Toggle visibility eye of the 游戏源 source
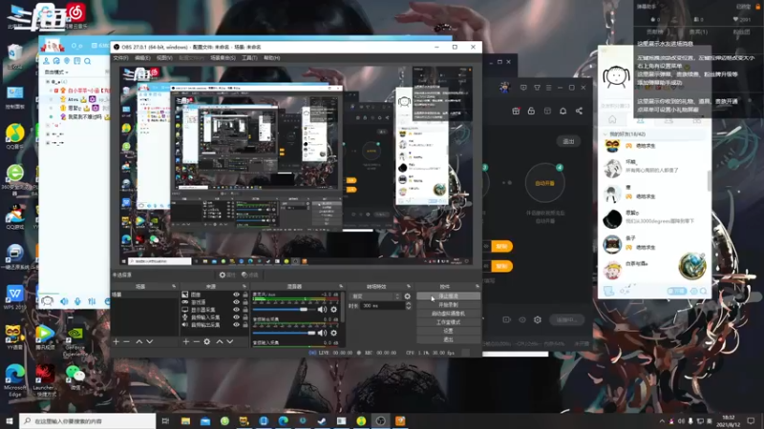The width and height of the screenshot is (764, 429). coord(236,302)
